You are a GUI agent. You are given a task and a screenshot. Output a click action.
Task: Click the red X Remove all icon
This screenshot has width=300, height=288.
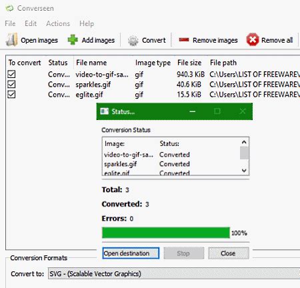(253, 40)
